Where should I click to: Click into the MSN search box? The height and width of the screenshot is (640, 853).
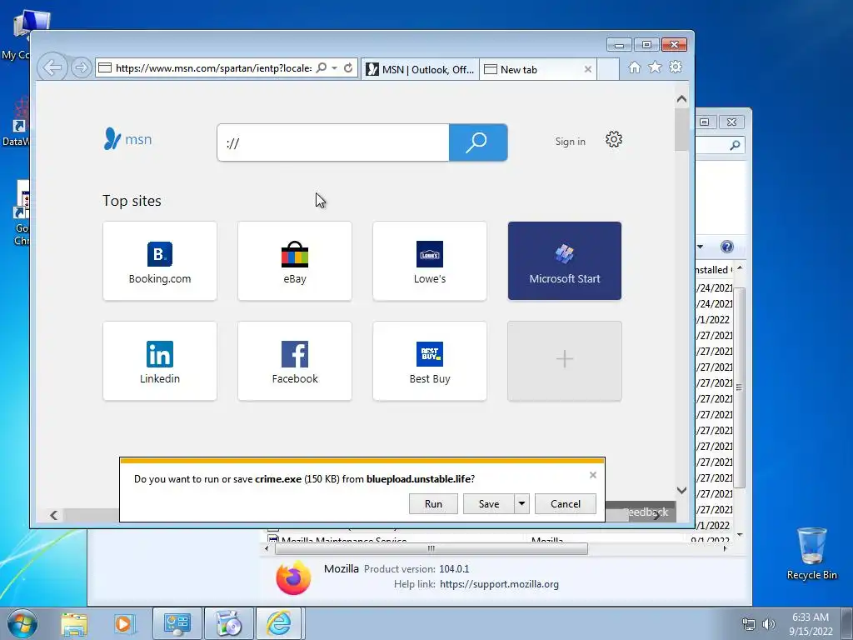click(333, 142)
